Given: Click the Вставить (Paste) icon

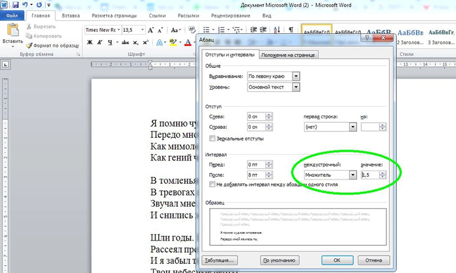Looking at the screenshot, I should pyautogui.click(x=12, y=32).
